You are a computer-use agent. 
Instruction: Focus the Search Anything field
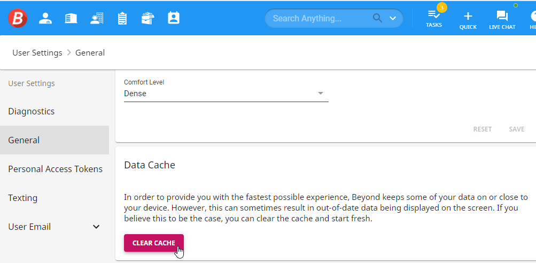click(318, 18)
